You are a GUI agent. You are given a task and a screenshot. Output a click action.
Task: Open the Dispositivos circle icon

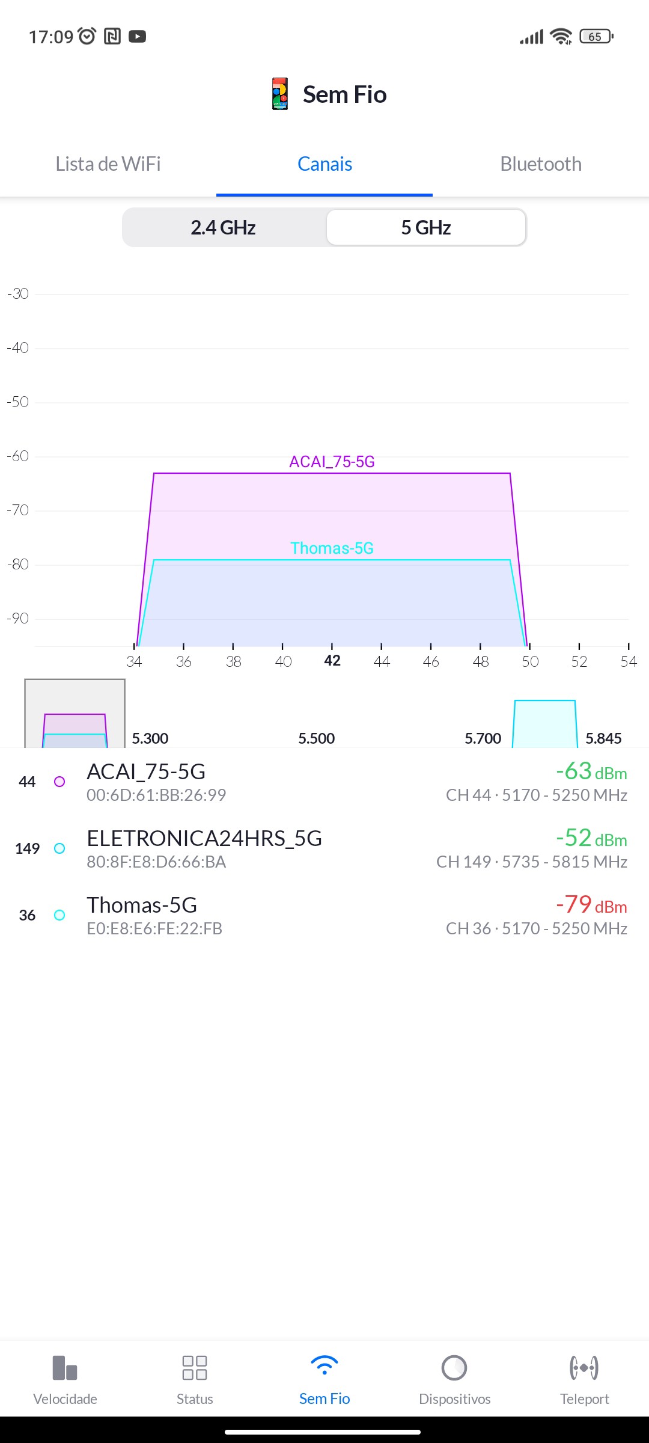pyautogui.click(x=454, y=1368)
